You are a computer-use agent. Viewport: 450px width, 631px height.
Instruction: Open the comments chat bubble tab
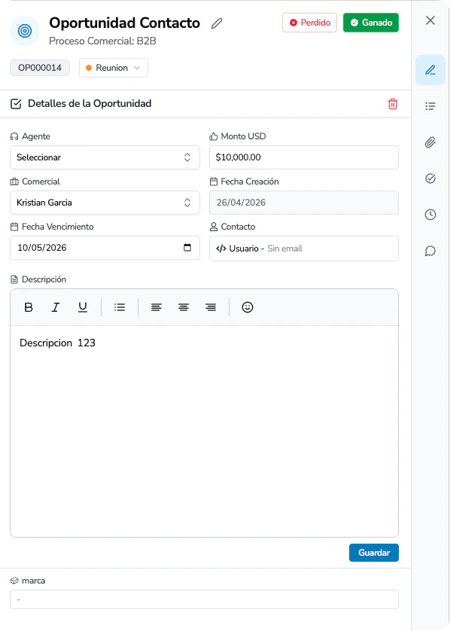point(430,251)
